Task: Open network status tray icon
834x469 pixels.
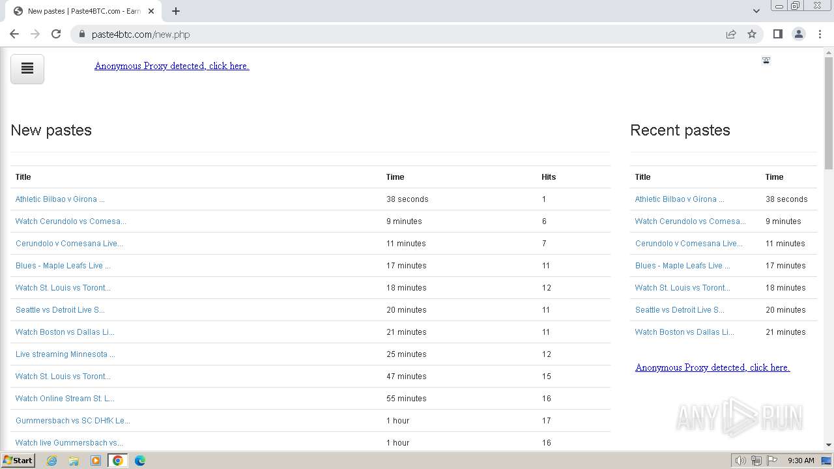Action: 756,461
